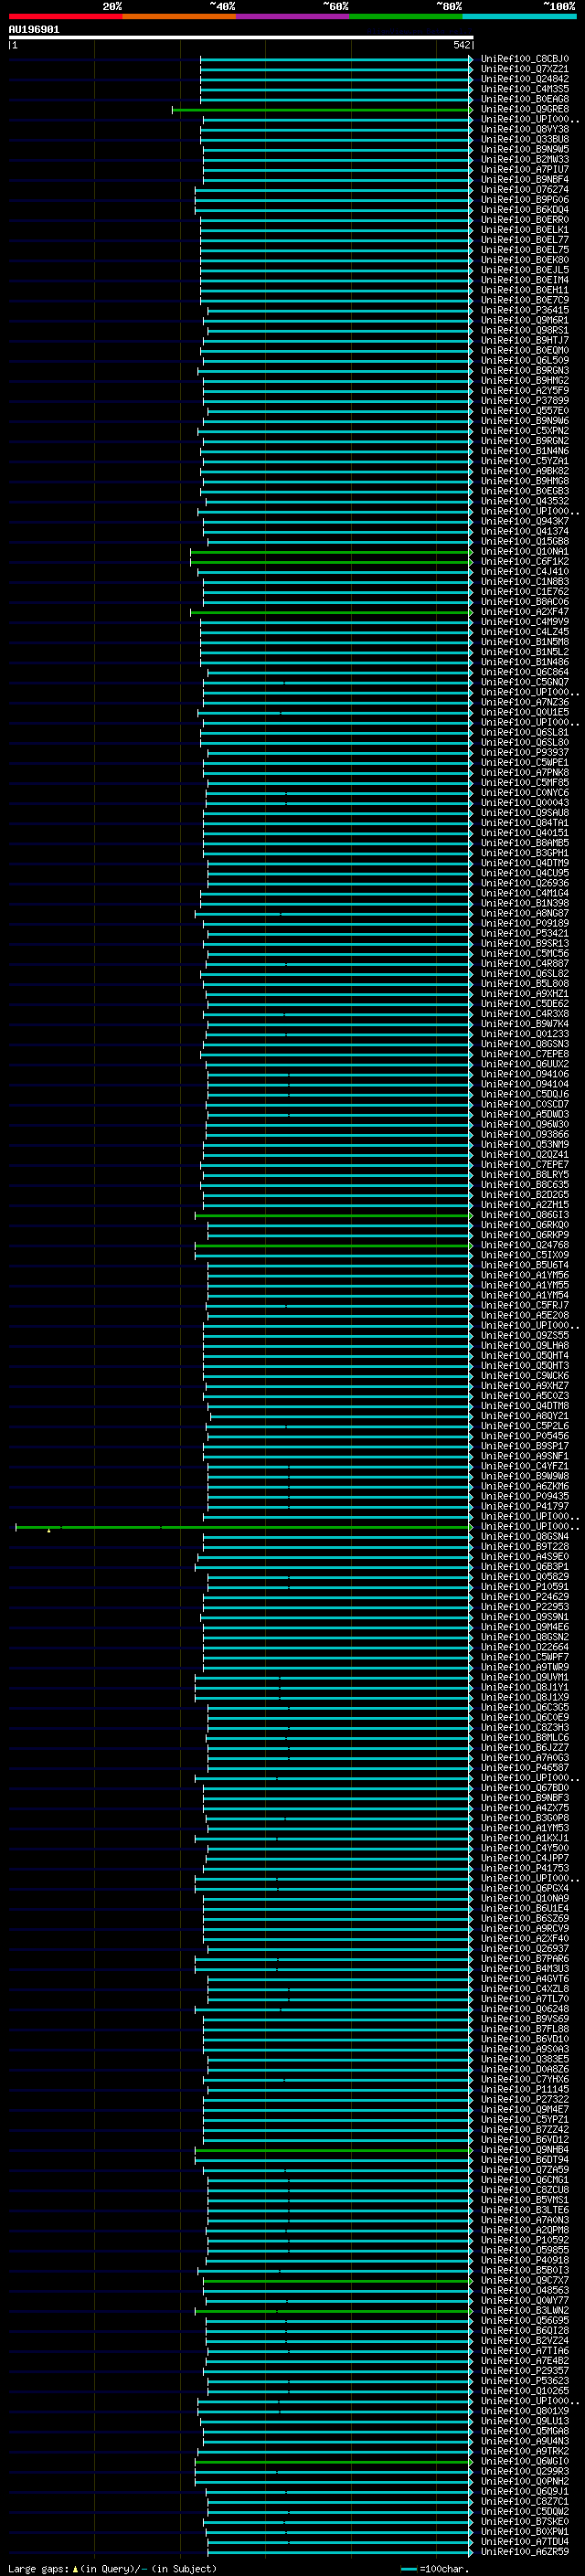Select label UniRef100_B0ELK1
The width and height of the screenshot is (585, 2576).
click(x=524, y=230)
